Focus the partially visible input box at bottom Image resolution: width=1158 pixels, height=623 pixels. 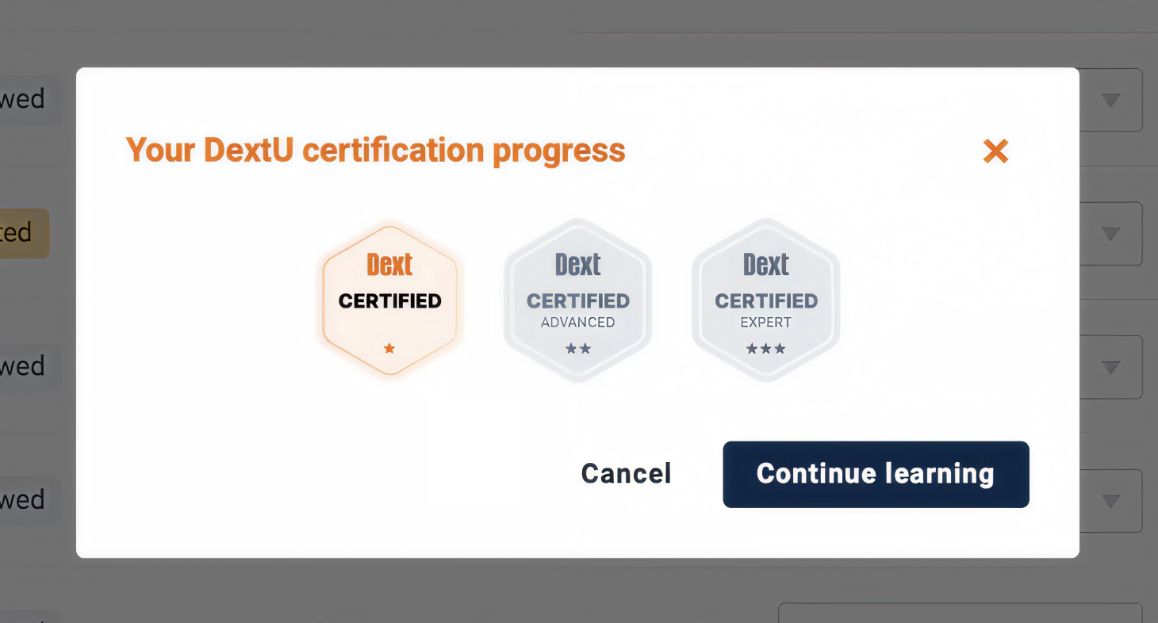point(961,613)
